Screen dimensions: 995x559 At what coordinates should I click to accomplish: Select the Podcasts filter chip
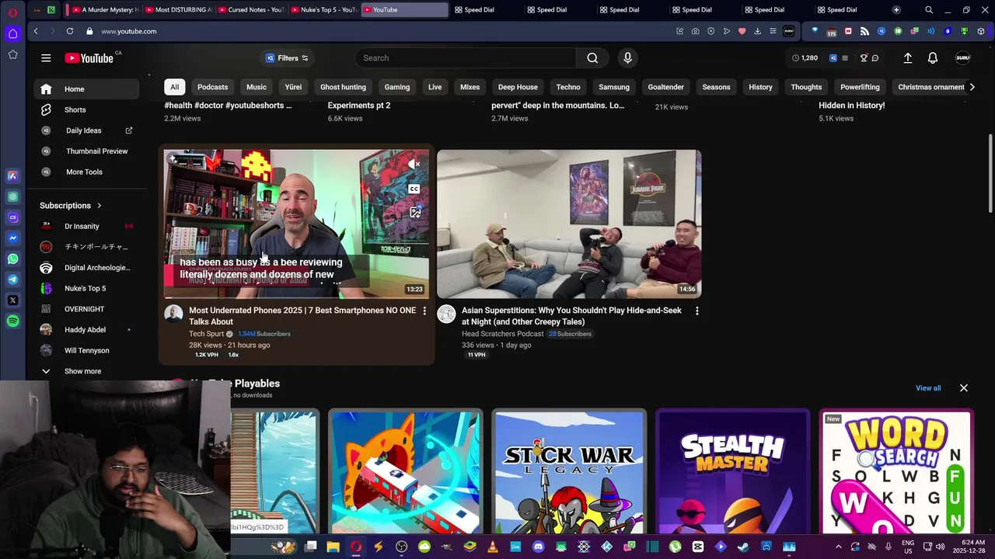pos(212,87)
